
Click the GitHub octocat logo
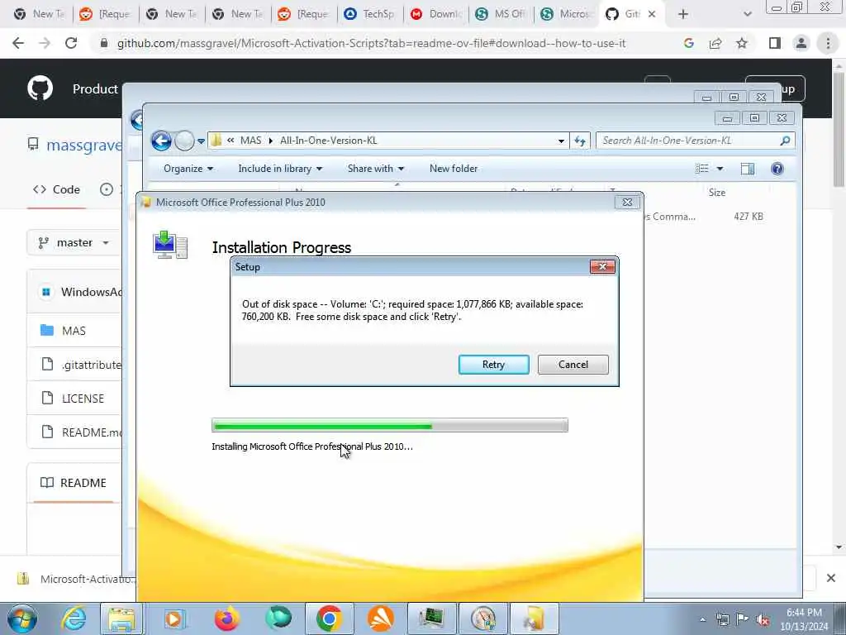click(x=40, y=88)
